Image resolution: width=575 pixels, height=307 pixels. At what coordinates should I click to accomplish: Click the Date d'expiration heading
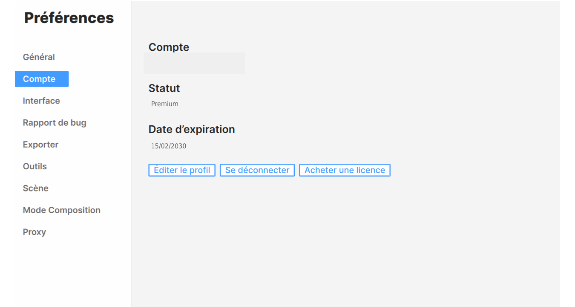pos(192,129)
